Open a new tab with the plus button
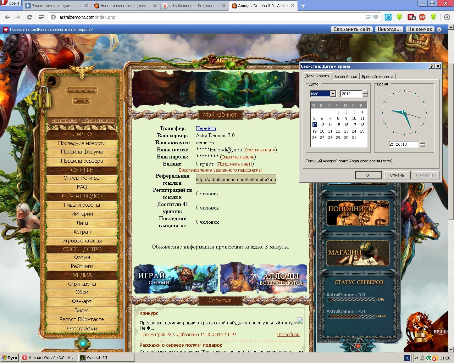454x363 pixels. point(303,6)
